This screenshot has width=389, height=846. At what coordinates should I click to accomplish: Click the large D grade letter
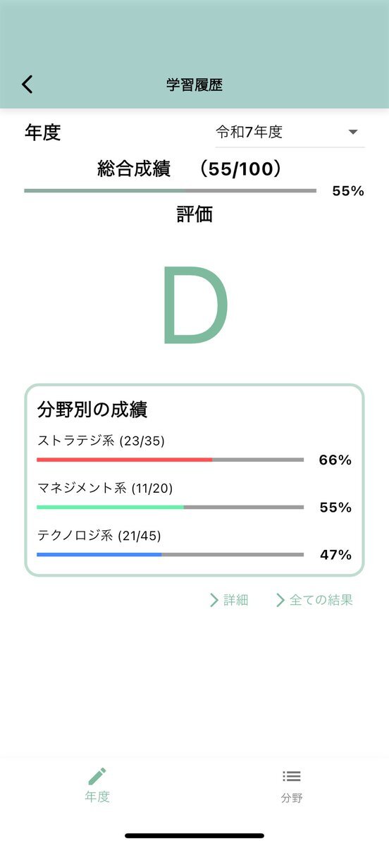(194, 306)
